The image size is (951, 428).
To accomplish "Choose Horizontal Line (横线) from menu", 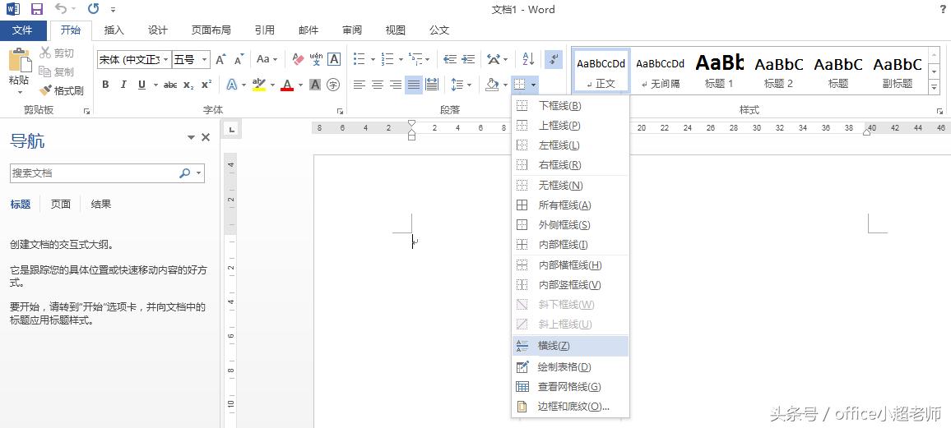I will [x=570, y=347].
